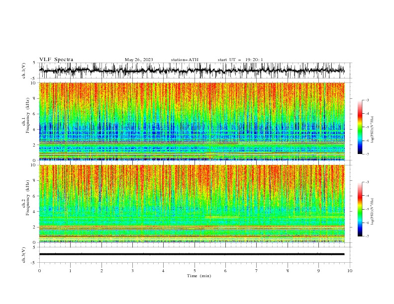Click the "2" tick on the time axis
The height and width of the screenshot is (304, 394).
[101, 271]
